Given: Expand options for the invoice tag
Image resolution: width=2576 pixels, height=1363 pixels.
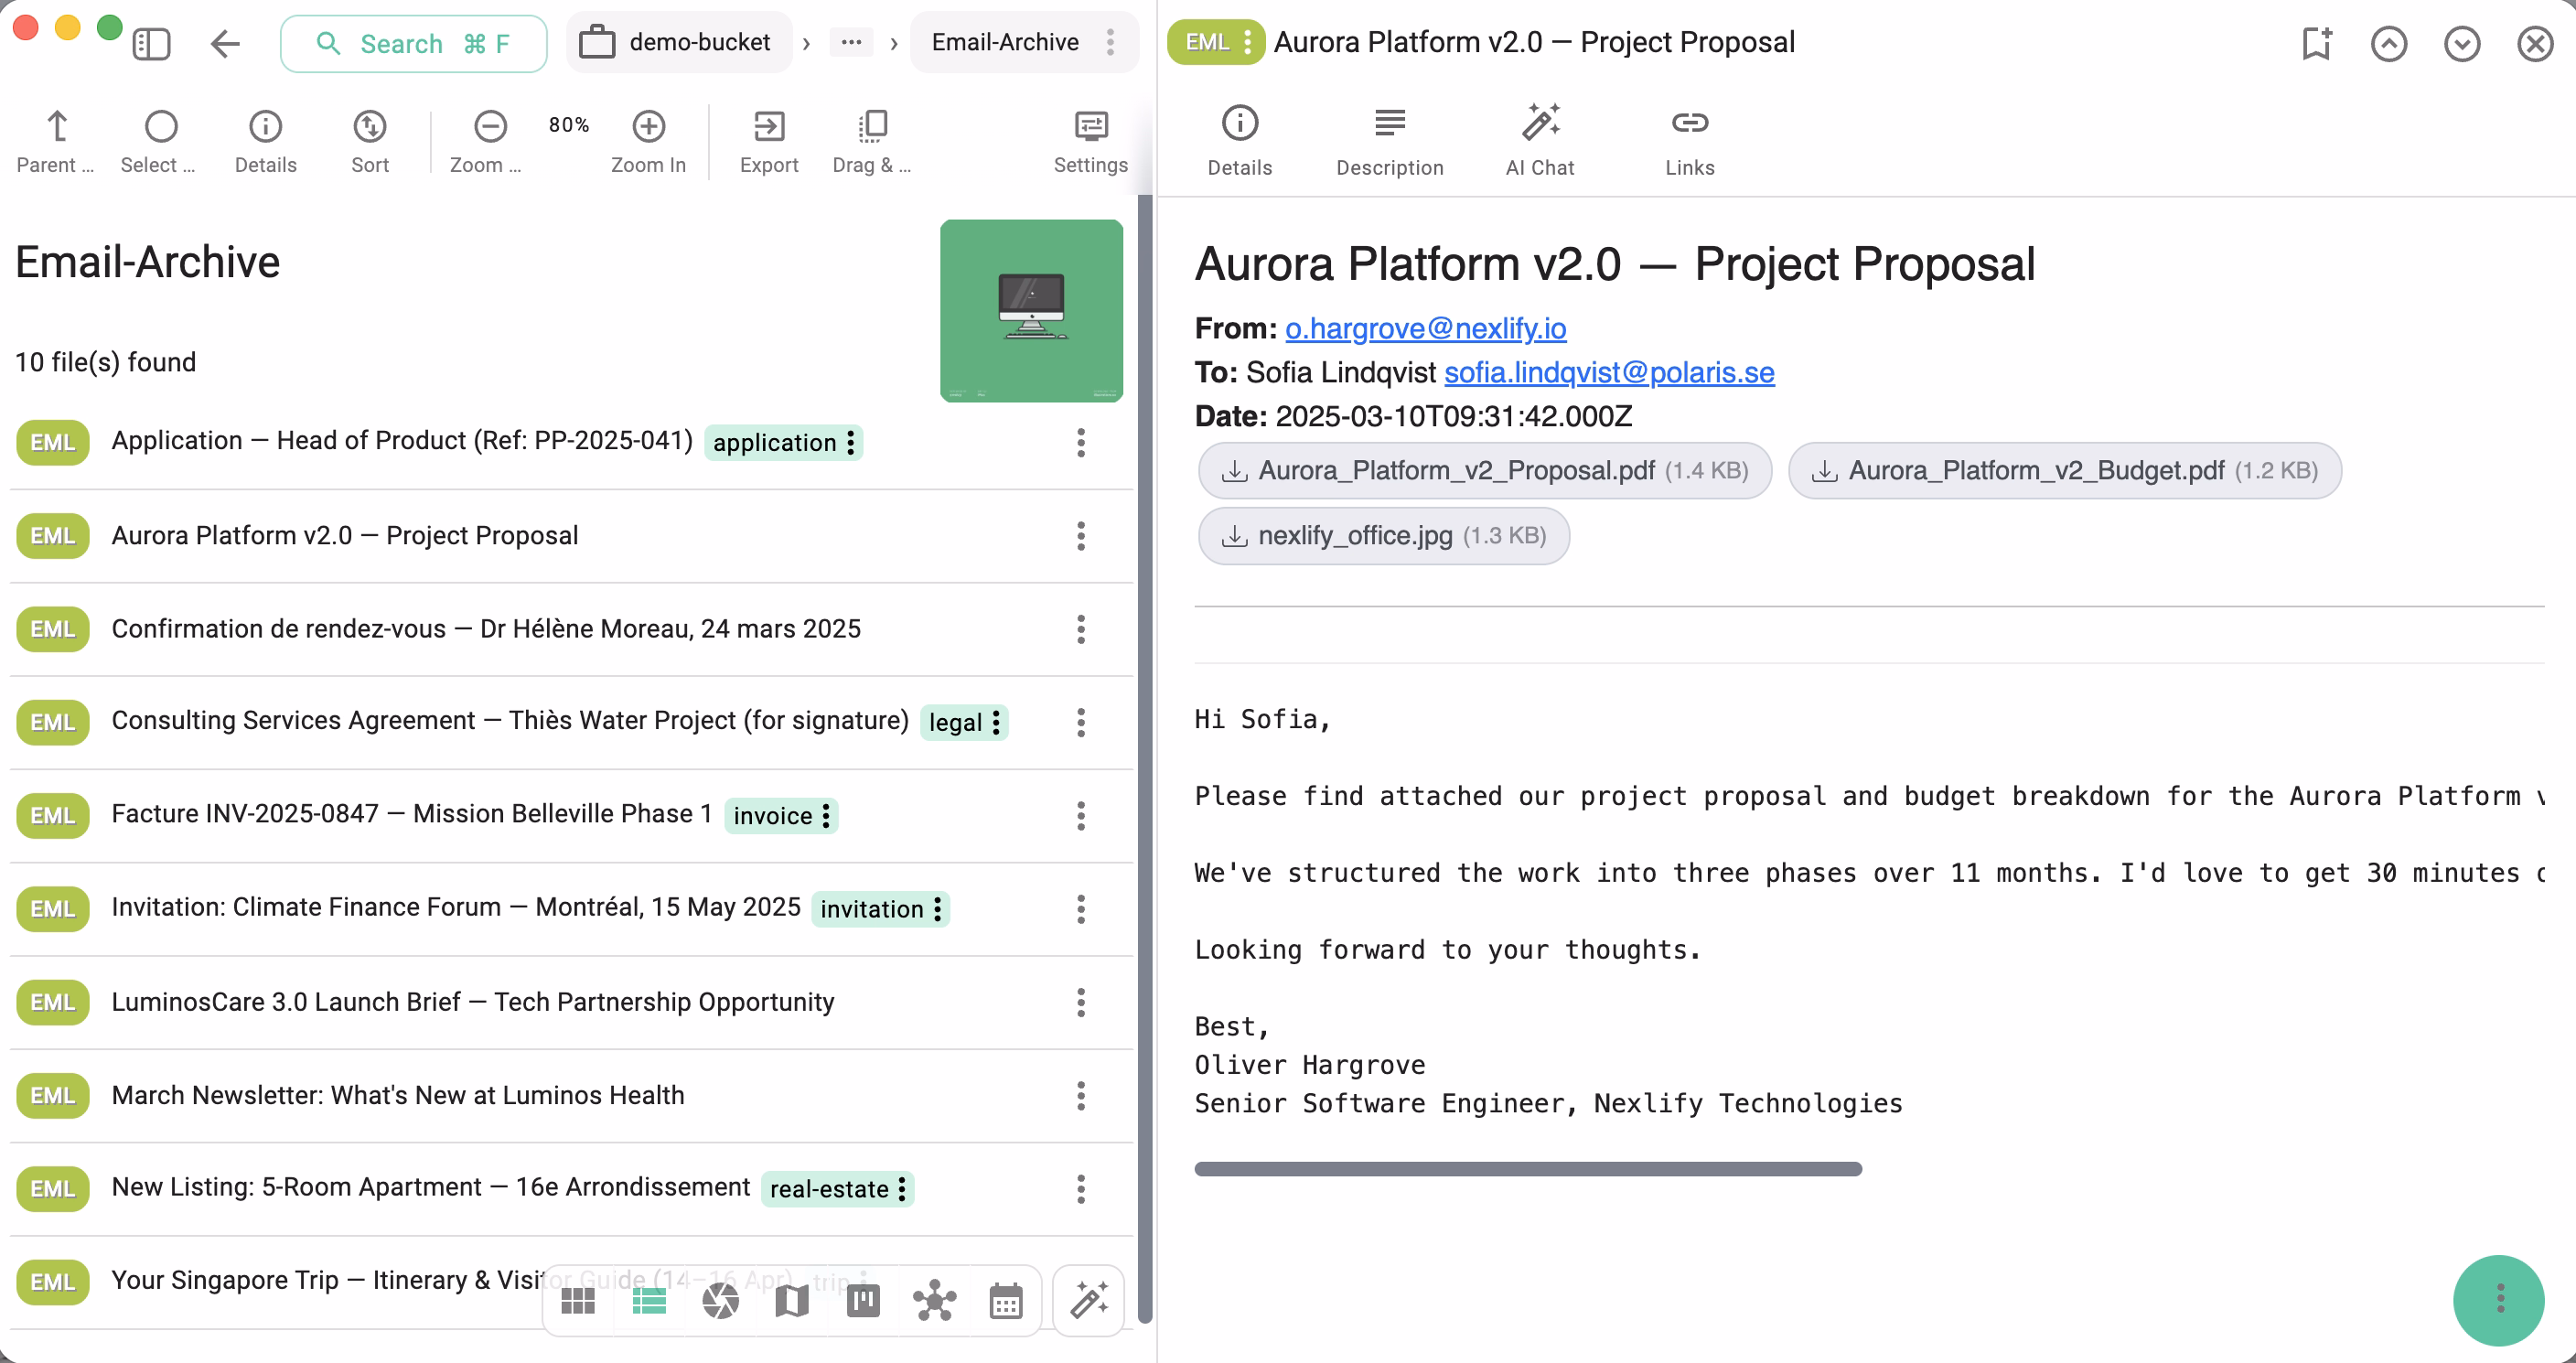Looking at the screenshot, I should tap(825, 816).
